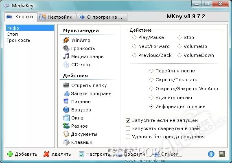Viewport: 232px width, 163px height.
Task: Open the Браузер globe action
Action: (x=77, y=110)
